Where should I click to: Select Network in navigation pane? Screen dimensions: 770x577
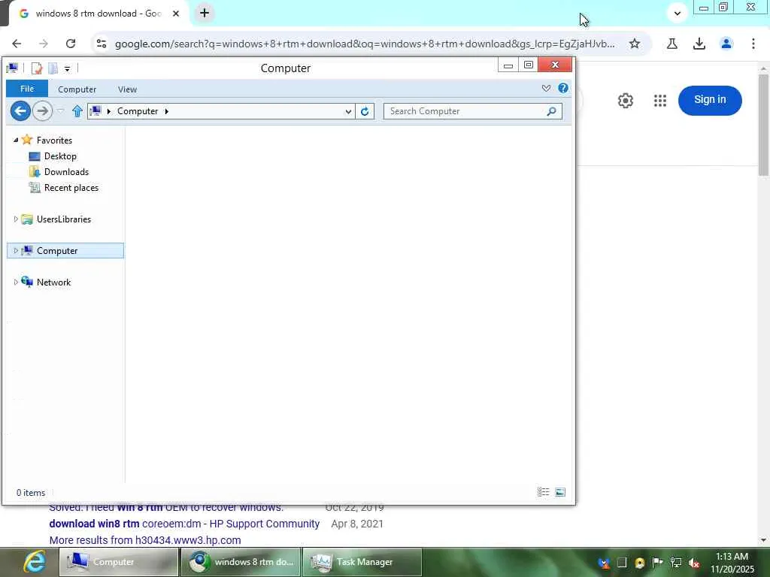click(x=53, y=282)
